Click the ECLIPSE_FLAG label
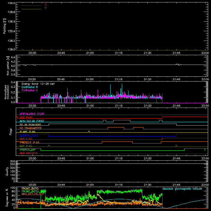 29,135
